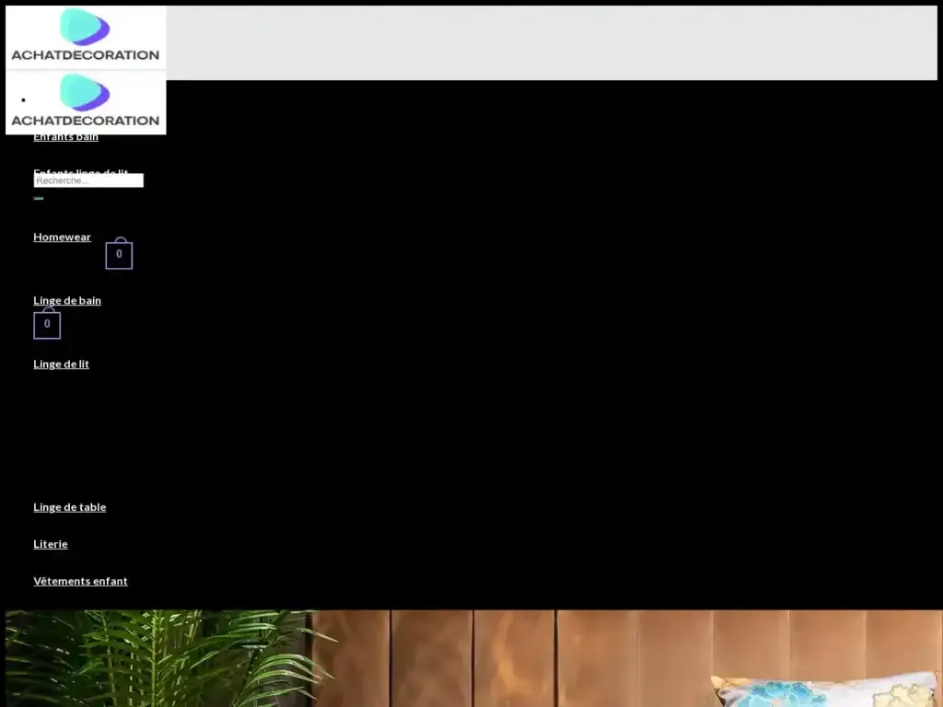Open the Enfants bain menu entry
943x707 pixels.
[65, 136]
